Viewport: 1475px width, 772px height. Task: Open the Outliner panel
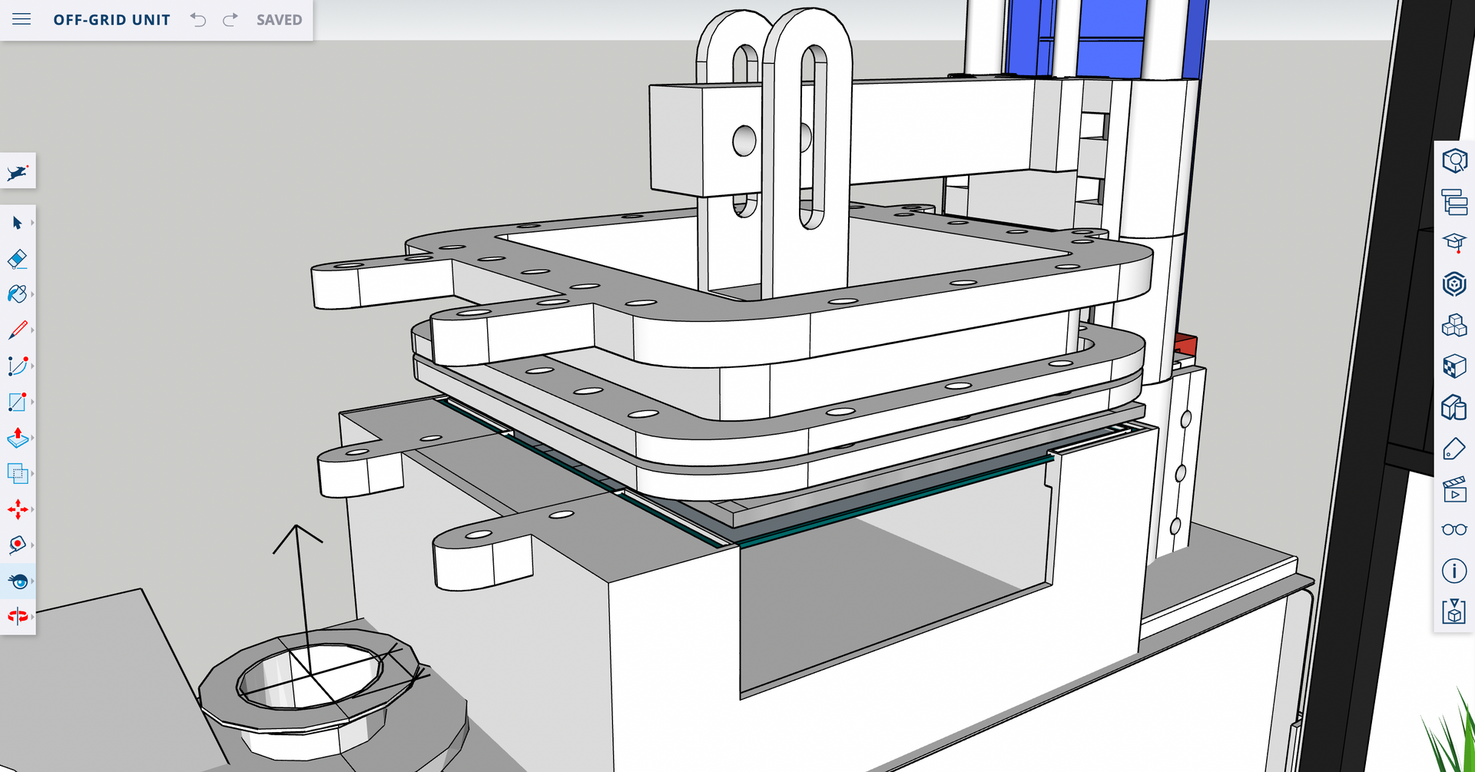point(1454,202)
